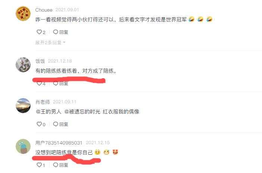Like Chouee's comment with heart icon
This screenshot has width=262, height=173.
[x=39, y=32]
